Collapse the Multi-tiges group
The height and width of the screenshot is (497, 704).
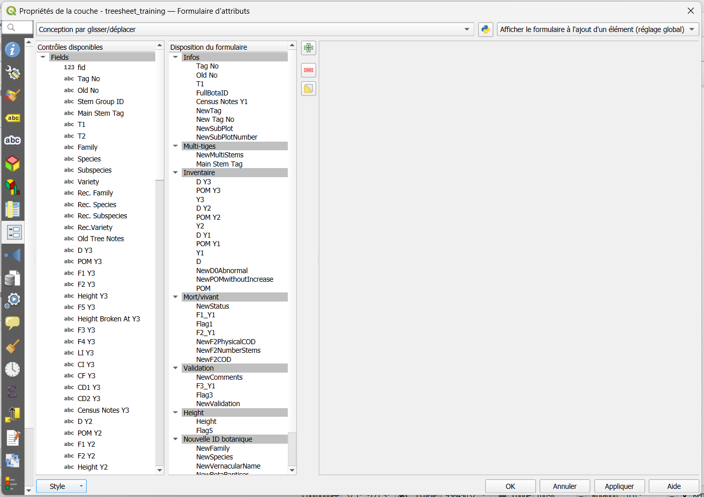click(176, 146)
